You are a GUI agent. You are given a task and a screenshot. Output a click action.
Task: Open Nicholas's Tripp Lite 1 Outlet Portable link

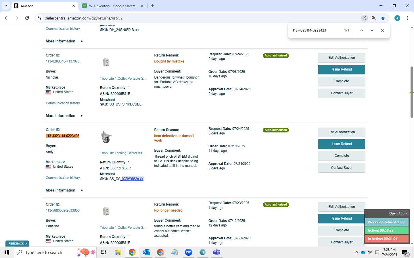pos(123,79)
